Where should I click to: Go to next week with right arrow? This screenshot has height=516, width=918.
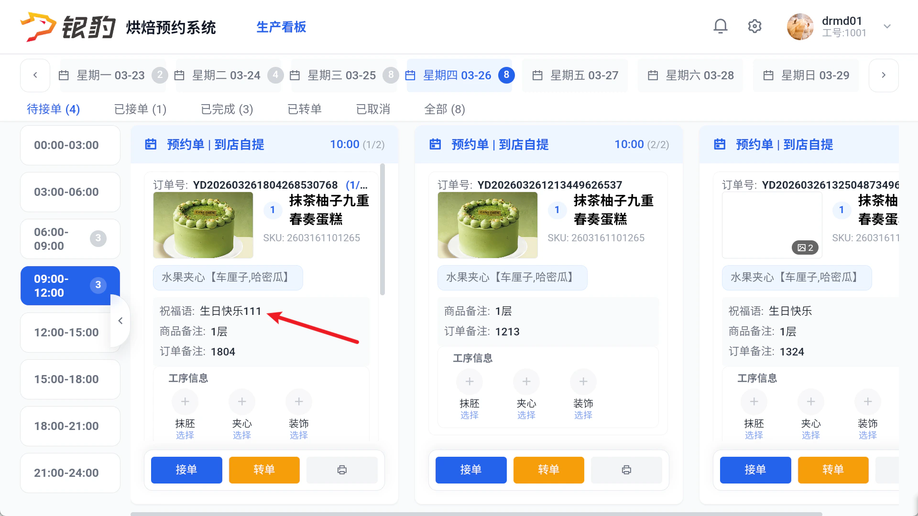pos(884,75)
